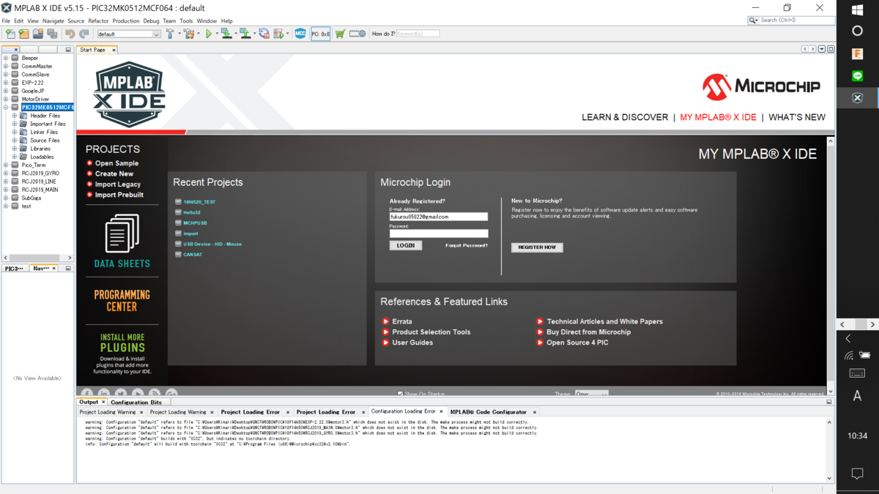Open the Debug menu
879x494 pixels.
coord(151,21)
